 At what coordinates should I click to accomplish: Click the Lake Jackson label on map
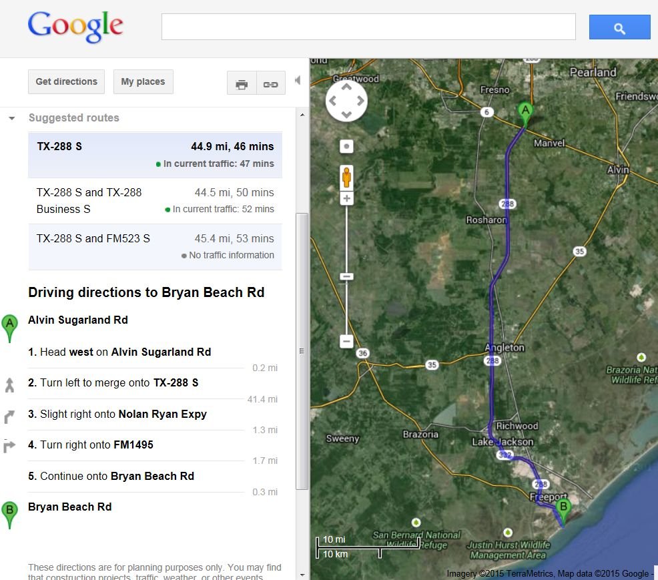pyautogui.click(x=503, y=442)
